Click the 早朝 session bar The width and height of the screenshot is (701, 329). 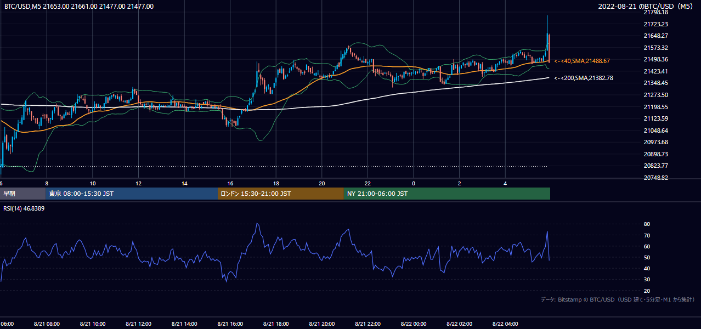22,194
